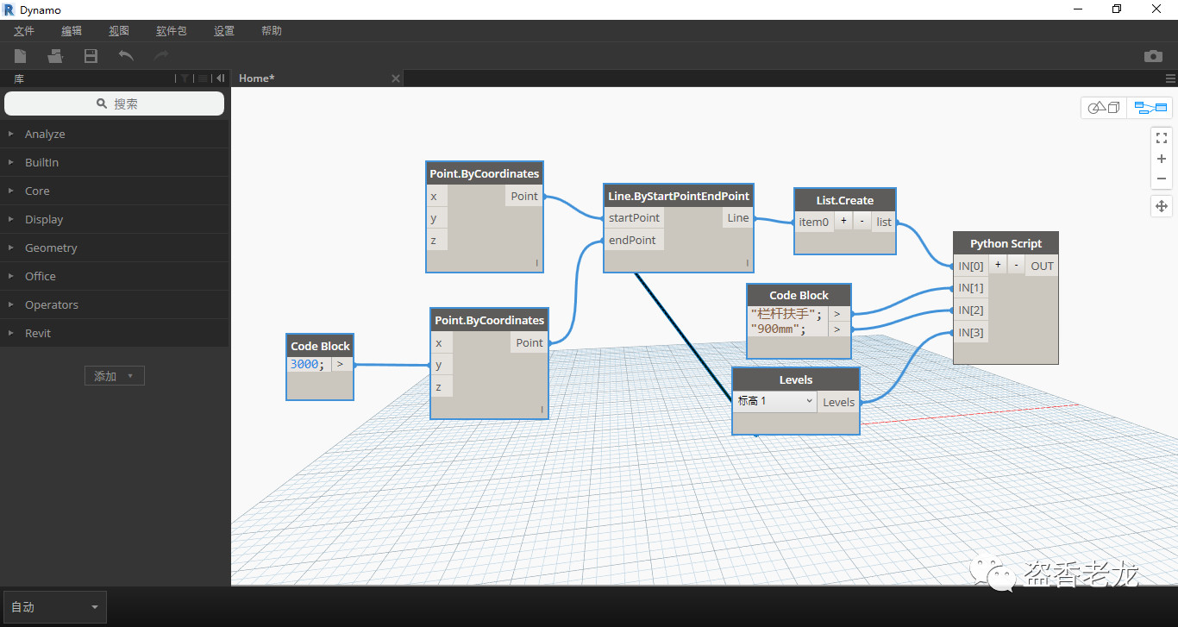
Task: Open the 自动 run mode dropdown
Action: [55, 607]
